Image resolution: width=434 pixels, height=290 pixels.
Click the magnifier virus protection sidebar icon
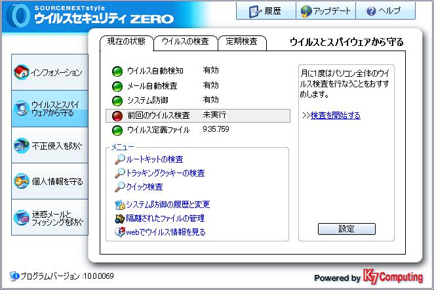(x=22, y=108)
